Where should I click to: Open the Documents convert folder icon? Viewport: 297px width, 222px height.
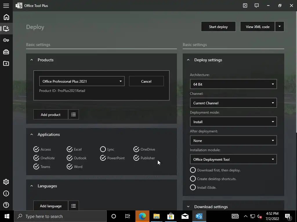coord(6,63)
